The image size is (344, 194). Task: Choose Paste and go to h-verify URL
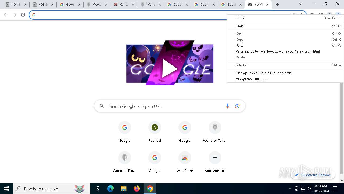point(285,51)
